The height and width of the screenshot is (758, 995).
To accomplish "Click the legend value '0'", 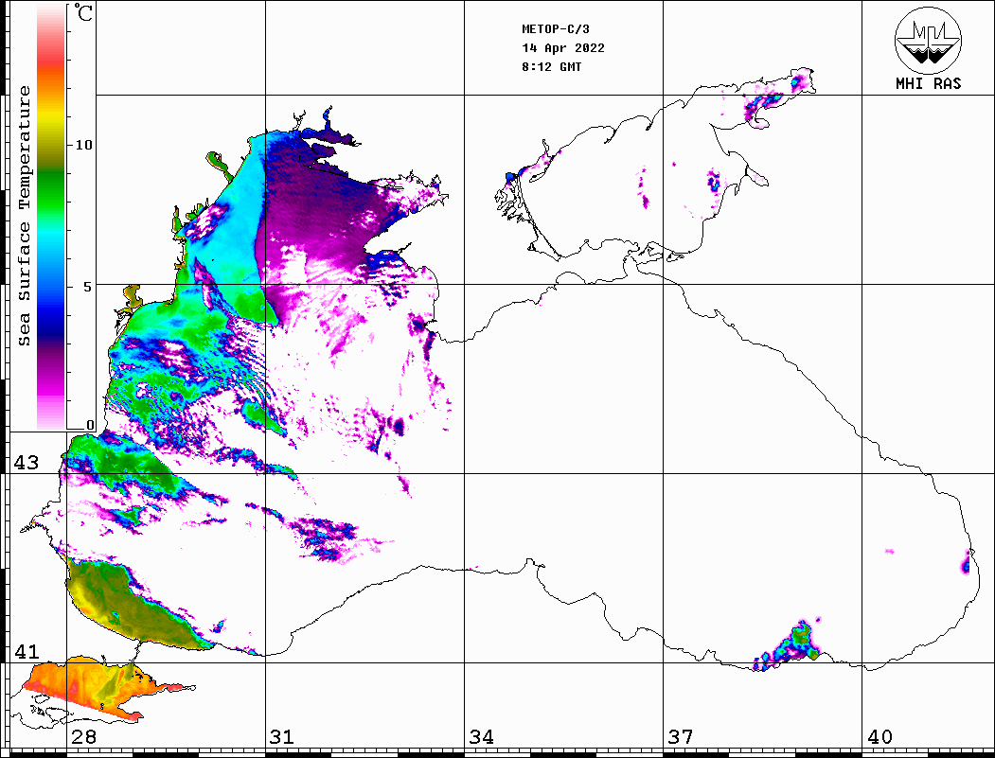I will (90, 425).
